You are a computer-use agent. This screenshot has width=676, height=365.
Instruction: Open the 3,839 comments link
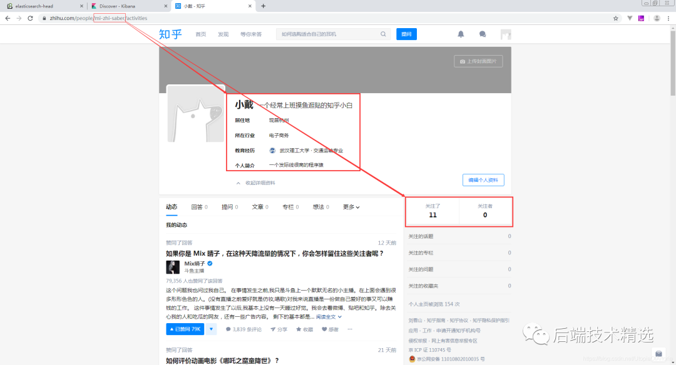[x=243, y=329]
